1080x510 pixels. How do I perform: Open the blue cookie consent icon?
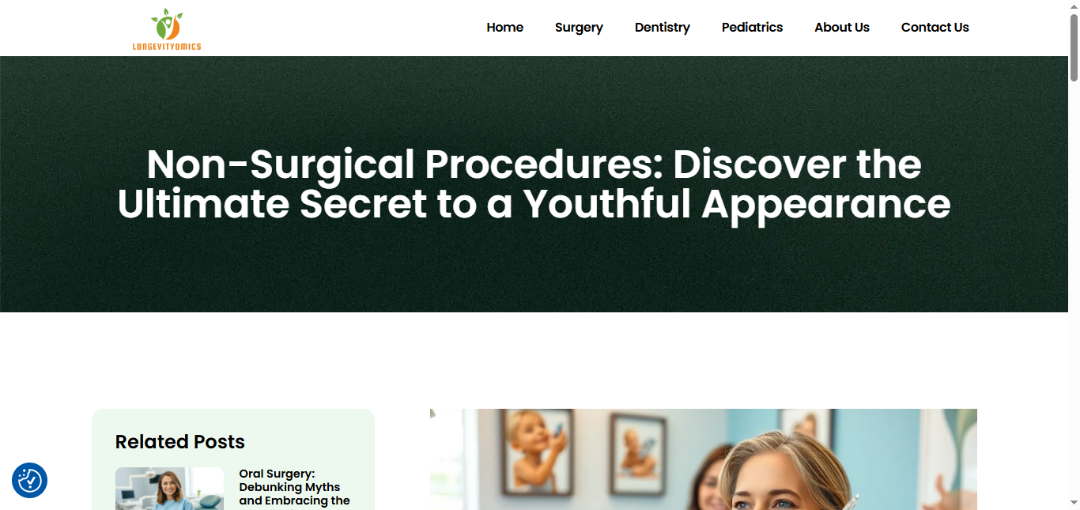click(x=30, y=480)
